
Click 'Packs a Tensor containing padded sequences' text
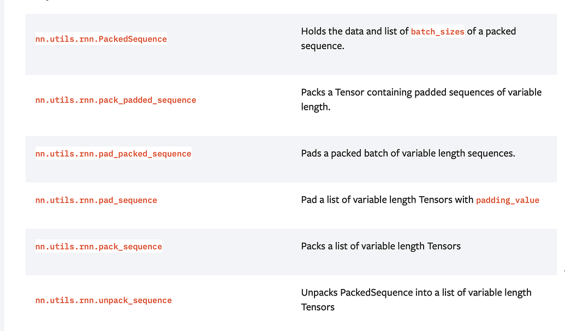[382, 92]
